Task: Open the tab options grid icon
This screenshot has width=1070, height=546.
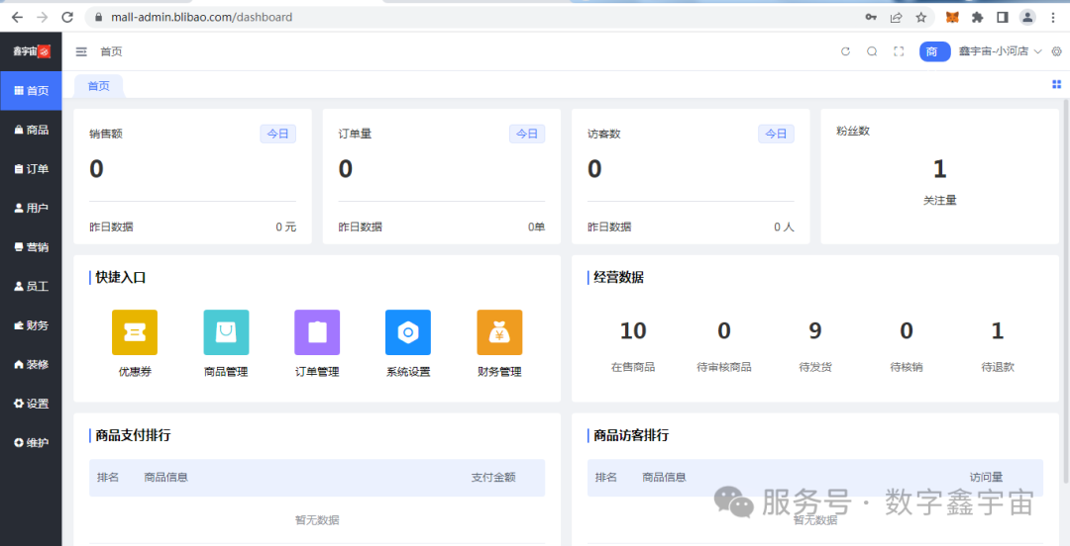Action: (1056, 85)
